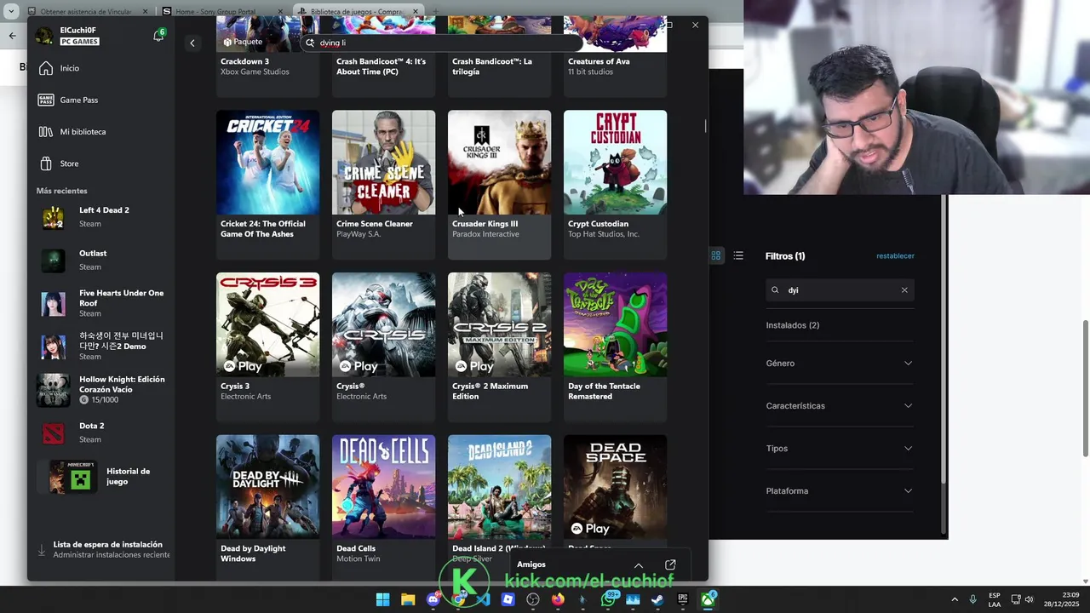Image resolution: width=1090 pixels, height=613 pixels.
Task: Open the Crusader Kings III cover
Action: pyautogui.click(x=499, y=162)
